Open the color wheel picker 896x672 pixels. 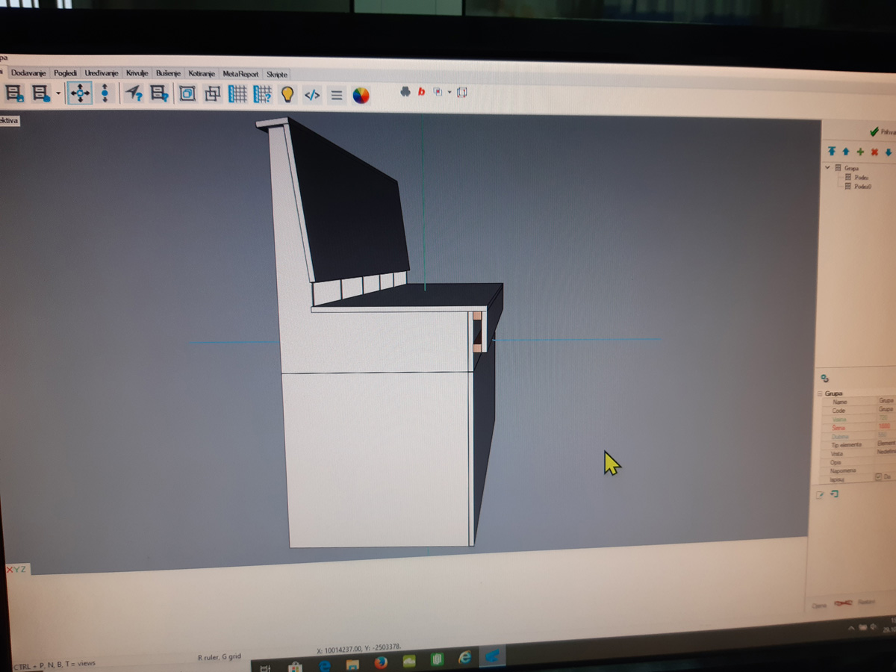tap(361, 96)
